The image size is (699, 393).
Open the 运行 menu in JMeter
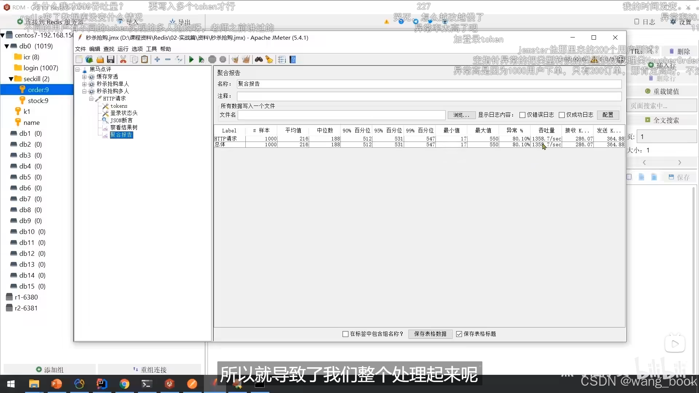pyautogui.click(x=123, y=49)
